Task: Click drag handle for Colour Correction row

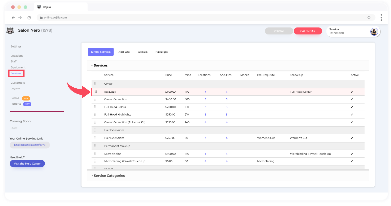Action: point(95,99)
